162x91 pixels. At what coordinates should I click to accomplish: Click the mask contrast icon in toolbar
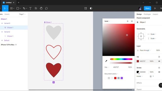91,8
